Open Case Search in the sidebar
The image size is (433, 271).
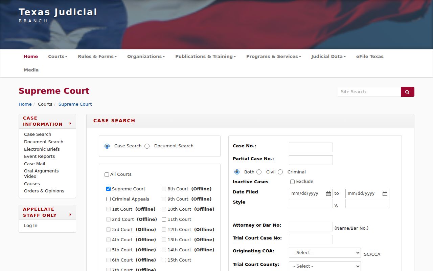click(38, 134)
